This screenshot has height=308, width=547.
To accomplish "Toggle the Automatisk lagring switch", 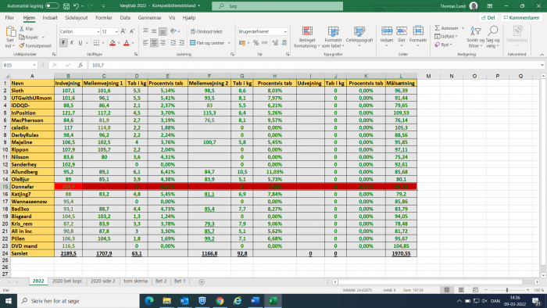I will coord(52,6).
